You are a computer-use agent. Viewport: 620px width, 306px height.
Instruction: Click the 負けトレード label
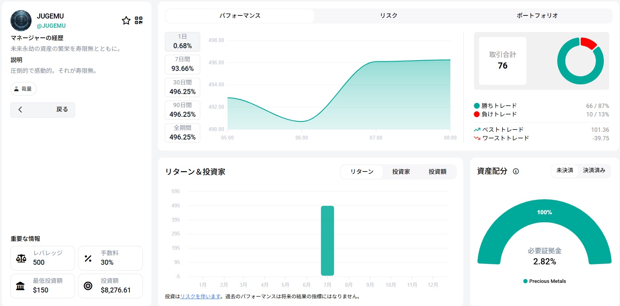pos(499,114)
